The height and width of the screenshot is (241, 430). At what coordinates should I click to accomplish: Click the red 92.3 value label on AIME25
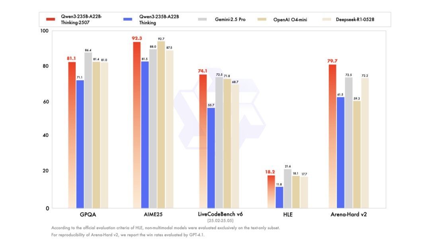(x=137, y=38)
